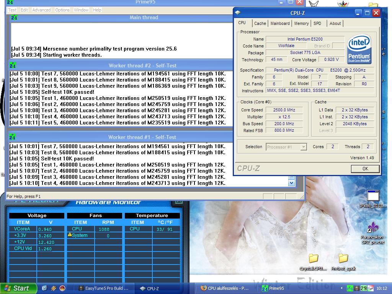Click the 'Self-test 10K passed!' line in thread #1
This screenshot has height=294, width=392.
pos(52,159)
